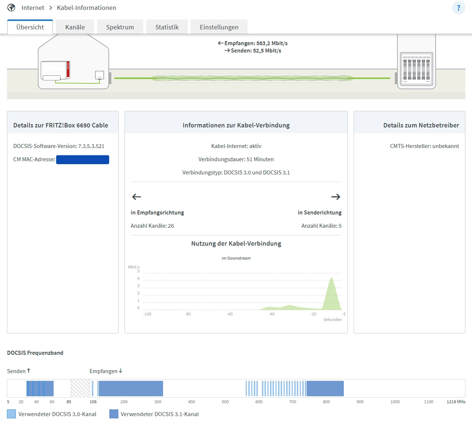The height and width of the screenshot is (426, 472).
Task: Click the Informationen zur Kabel-Verbindung heading
Action: coord(236,125)
